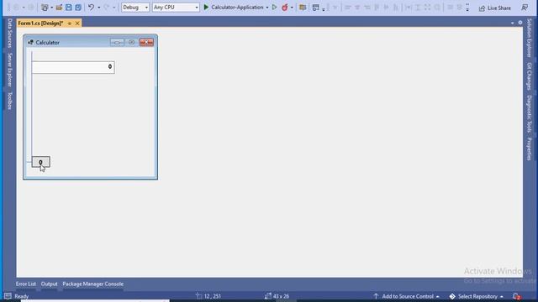Image resolution: width=538 pixels, height=302 pixels.
Task: Open the Solution Explorer side panel
Action: pos(529,38)
